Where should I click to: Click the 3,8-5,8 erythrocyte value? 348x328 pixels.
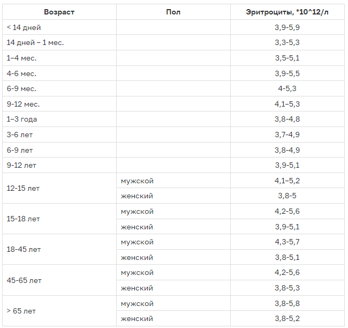[287, 304]
